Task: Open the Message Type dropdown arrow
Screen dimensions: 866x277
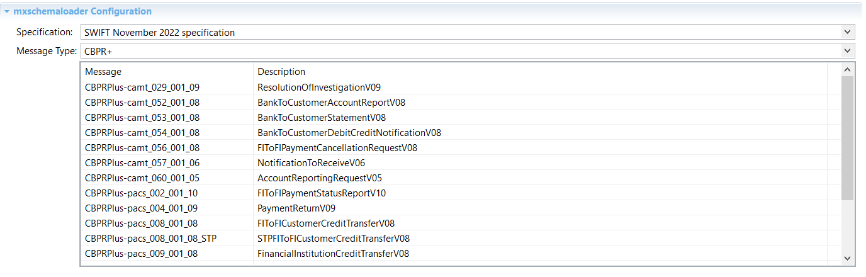Action: click(x=847, y=50)
